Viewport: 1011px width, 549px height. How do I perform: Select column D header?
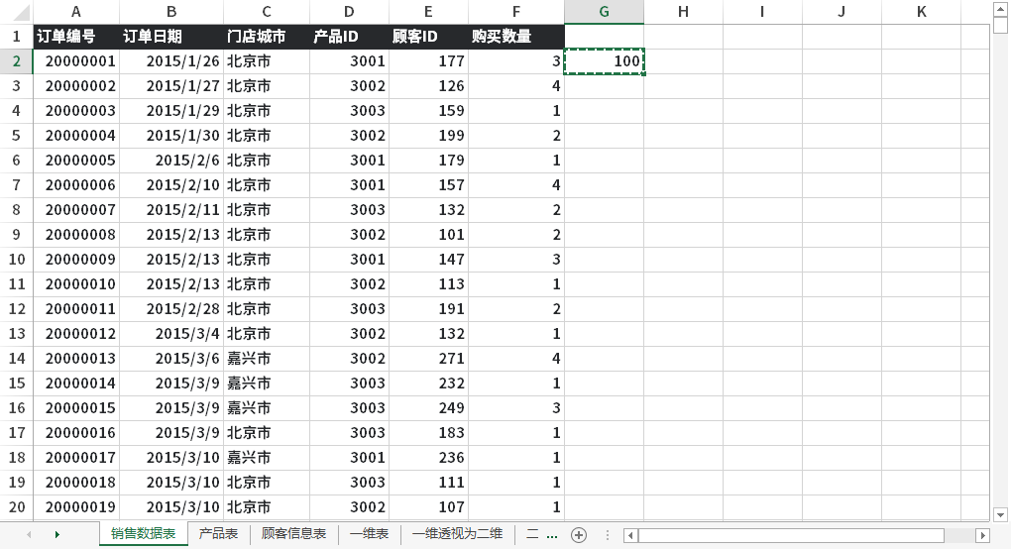point(349,12)
